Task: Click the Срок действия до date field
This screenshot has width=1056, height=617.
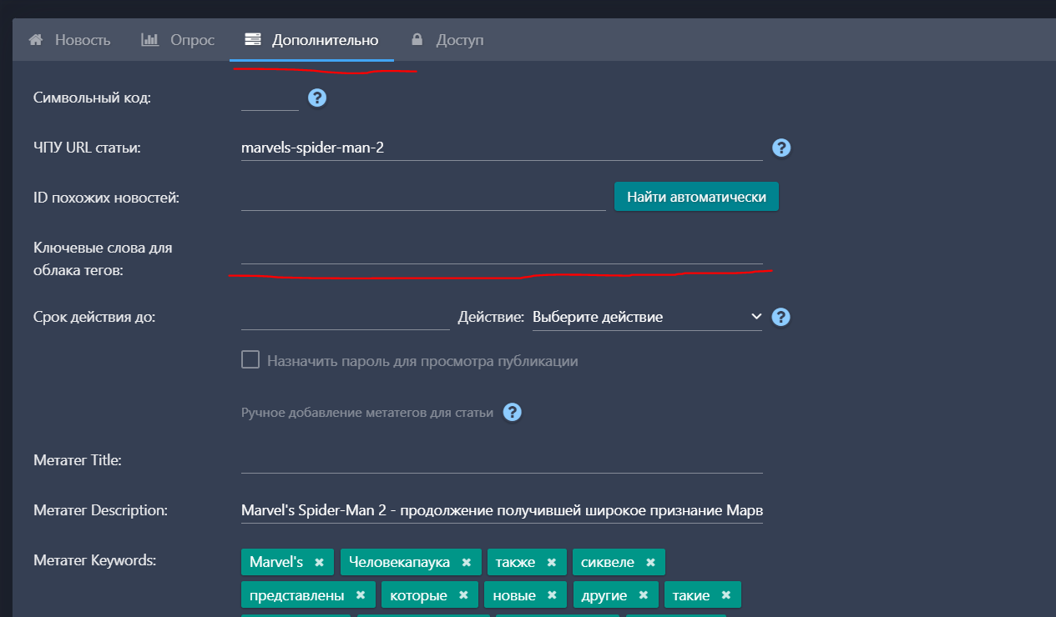Action: (x=345, y=317)
